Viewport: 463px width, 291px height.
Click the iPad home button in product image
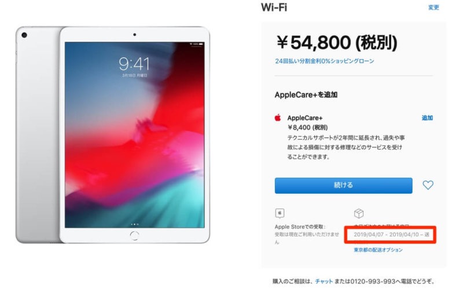[x=134, y=236]
